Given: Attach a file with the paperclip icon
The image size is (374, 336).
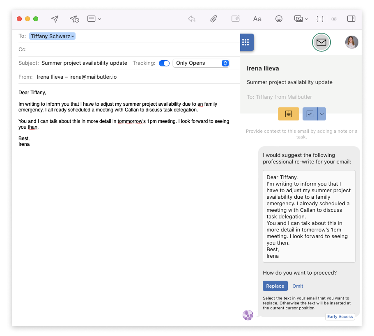Looking at the screenshot, I should 213,19.
